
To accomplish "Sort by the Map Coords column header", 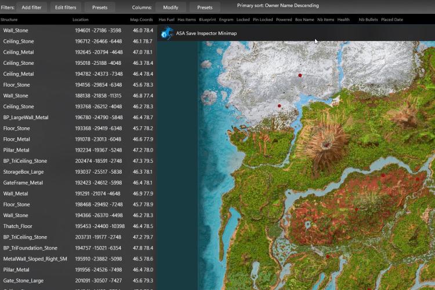I will point(142,20).
